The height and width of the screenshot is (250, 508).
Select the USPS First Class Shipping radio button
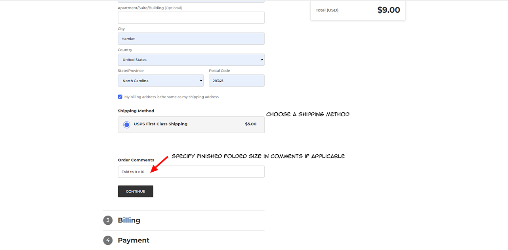127,125
